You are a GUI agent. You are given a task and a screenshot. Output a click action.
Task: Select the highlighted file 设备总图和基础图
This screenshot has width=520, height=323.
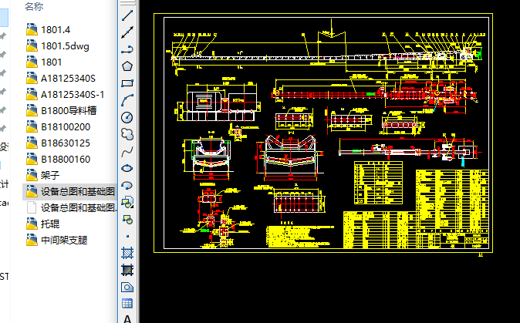70,192
